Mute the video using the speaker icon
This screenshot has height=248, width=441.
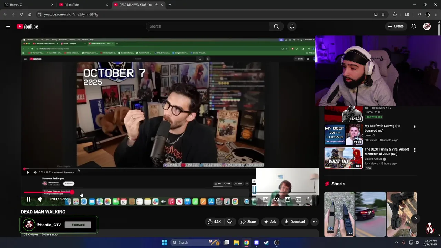(x=40, y=199)
